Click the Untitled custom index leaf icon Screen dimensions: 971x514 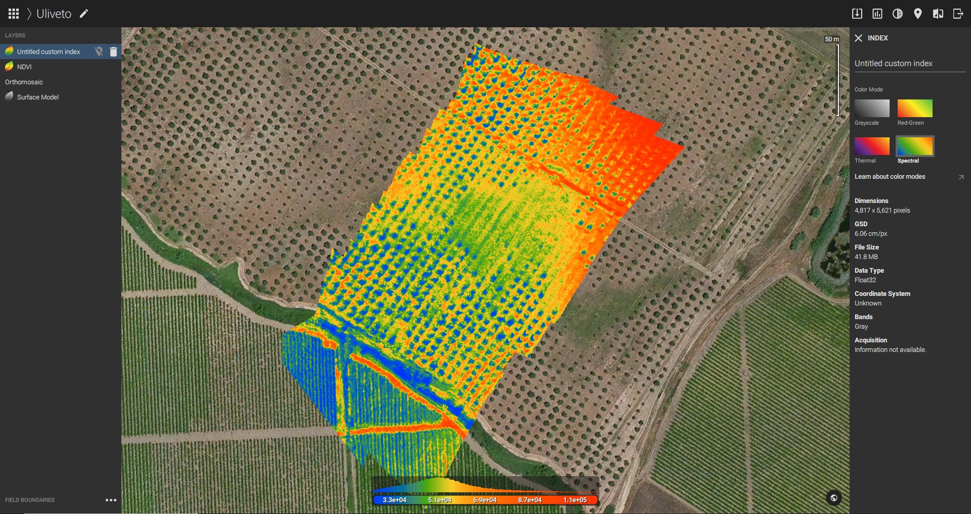pos(9,51)
